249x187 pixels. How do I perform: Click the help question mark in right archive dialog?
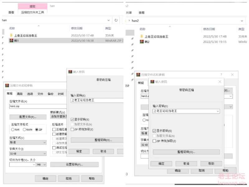coord(221,74)
